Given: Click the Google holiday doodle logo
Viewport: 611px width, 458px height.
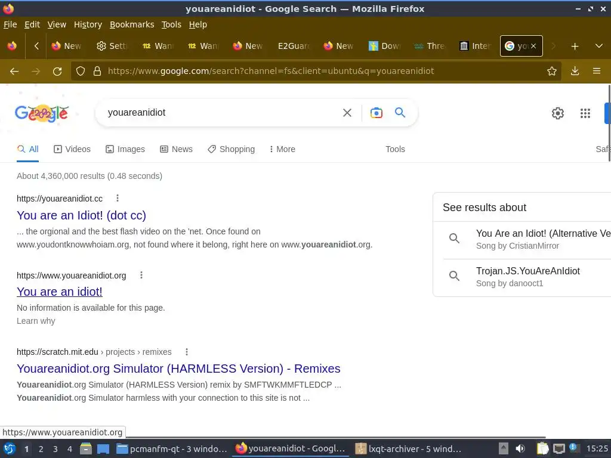Looking at the screenshot, I should coord(42,113).
